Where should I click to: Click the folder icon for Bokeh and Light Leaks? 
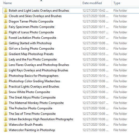[x=5, y=10]
